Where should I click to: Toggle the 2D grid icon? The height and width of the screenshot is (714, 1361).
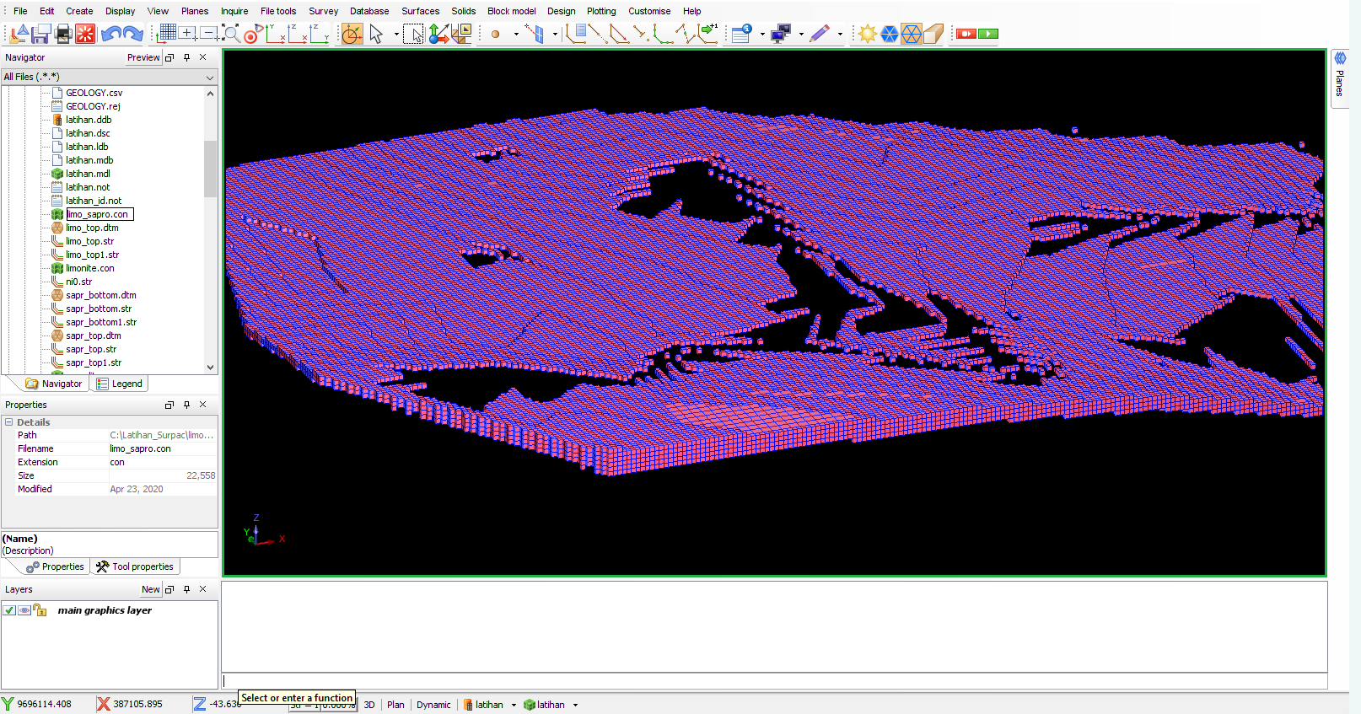[167, 34]
